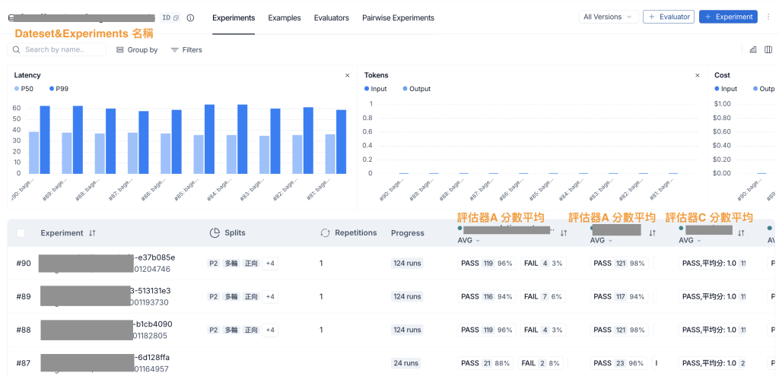This screenshot has width=779, height=376.
Task: Click the #90 P99 latency bar
Action: click(x=45, y=140)
